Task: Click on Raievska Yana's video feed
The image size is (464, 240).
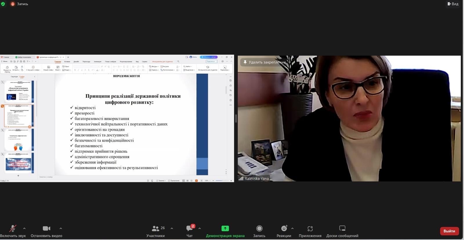Action: point(349,122)
